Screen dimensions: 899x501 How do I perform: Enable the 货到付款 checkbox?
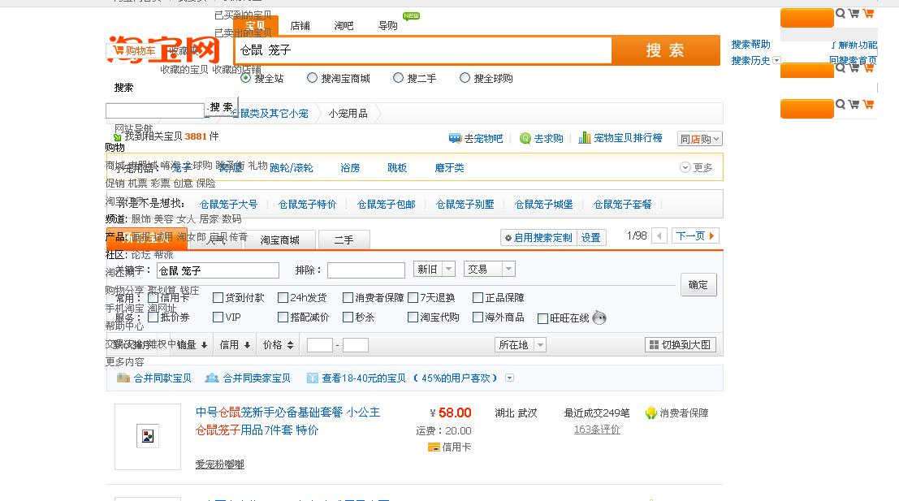coord(218,297)
